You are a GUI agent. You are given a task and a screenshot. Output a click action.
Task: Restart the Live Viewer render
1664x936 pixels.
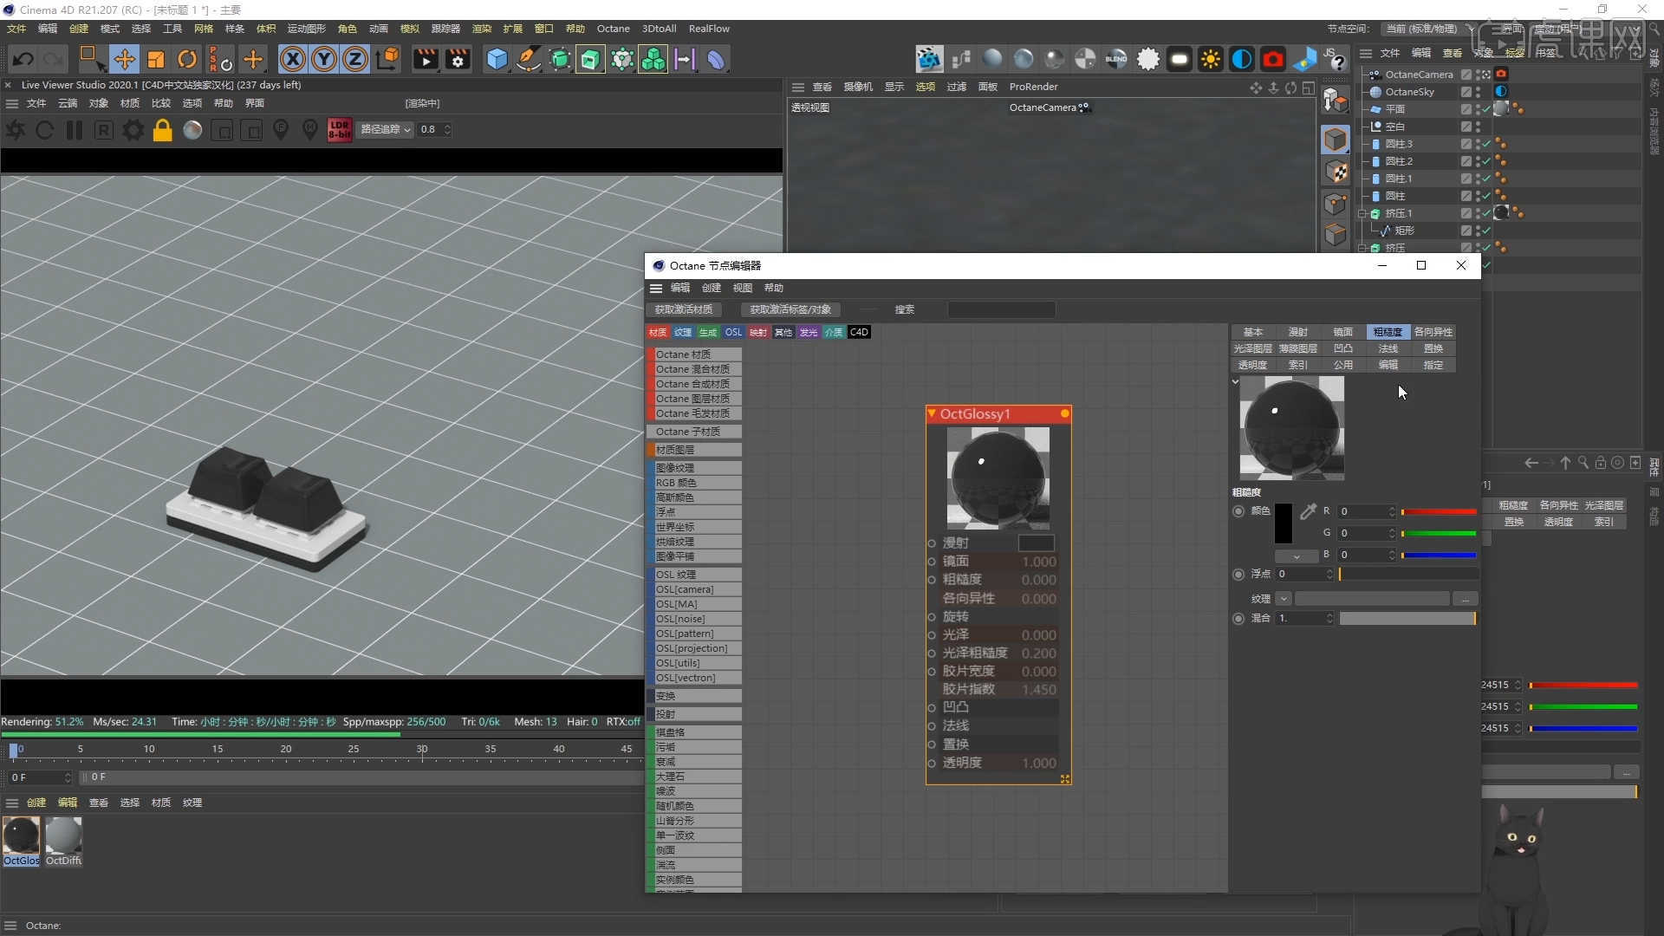pyautogui.click(x=44, y=130)
